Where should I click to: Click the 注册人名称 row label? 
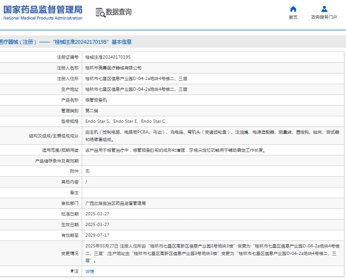point(67,68)
